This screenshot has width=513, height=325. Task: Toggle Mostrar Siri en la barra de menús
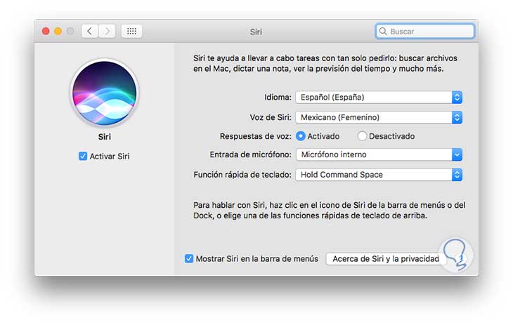click(189, 258)
